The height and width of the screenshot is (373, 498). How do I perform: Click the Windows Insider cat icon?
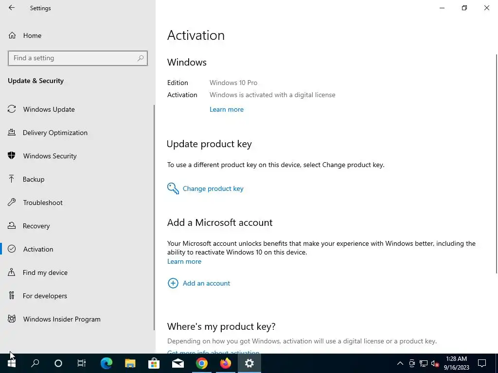point(12,319)
